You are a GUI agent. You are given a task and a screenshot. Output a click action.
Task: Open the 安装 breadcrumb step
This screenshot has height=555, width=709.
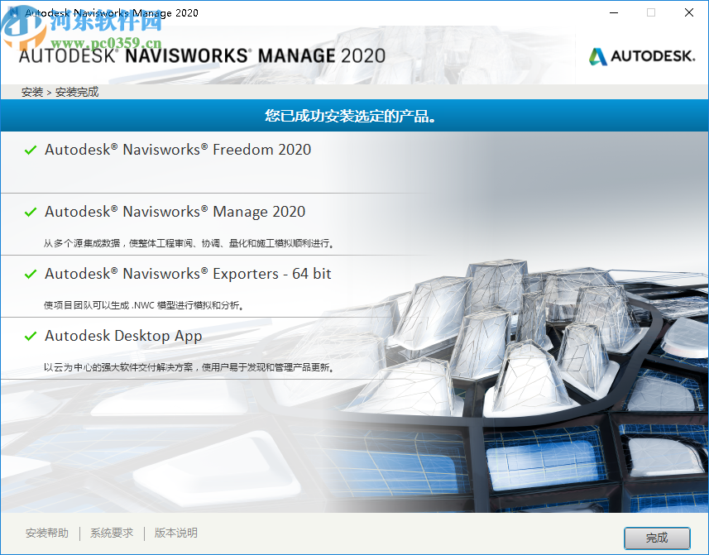(x=31, y=92)
